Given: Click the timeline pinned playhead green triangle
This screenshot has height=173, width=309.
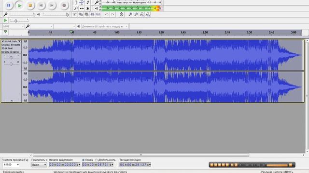Looking at the screenshot, I should click(x=5, y=32).
